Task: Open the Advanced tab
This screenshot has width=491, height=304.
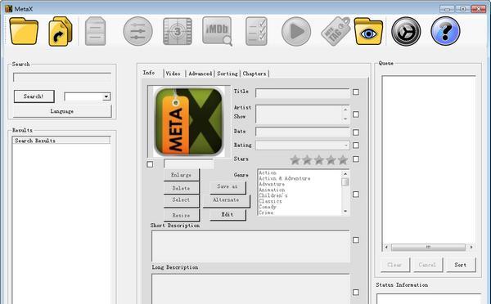Action: coord(200,74)
